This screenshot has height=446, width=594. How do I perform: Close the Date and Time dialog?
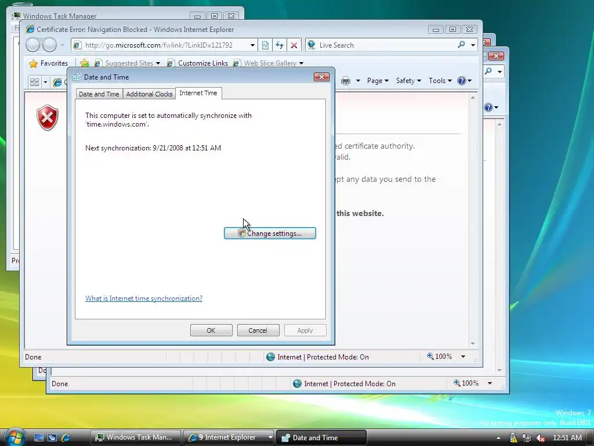click(321, 77)
